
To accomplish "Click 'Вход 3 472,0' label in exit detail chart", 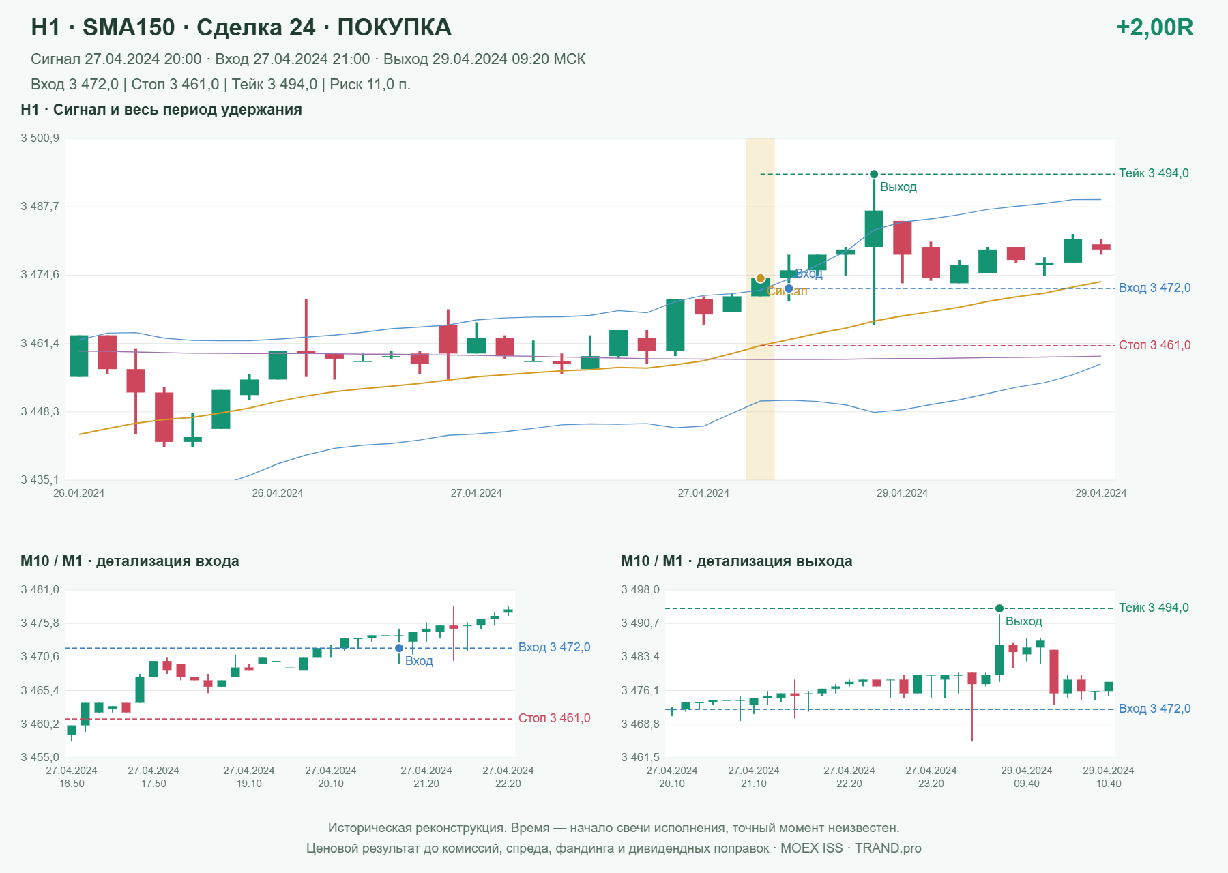I will click(1154, 709).
